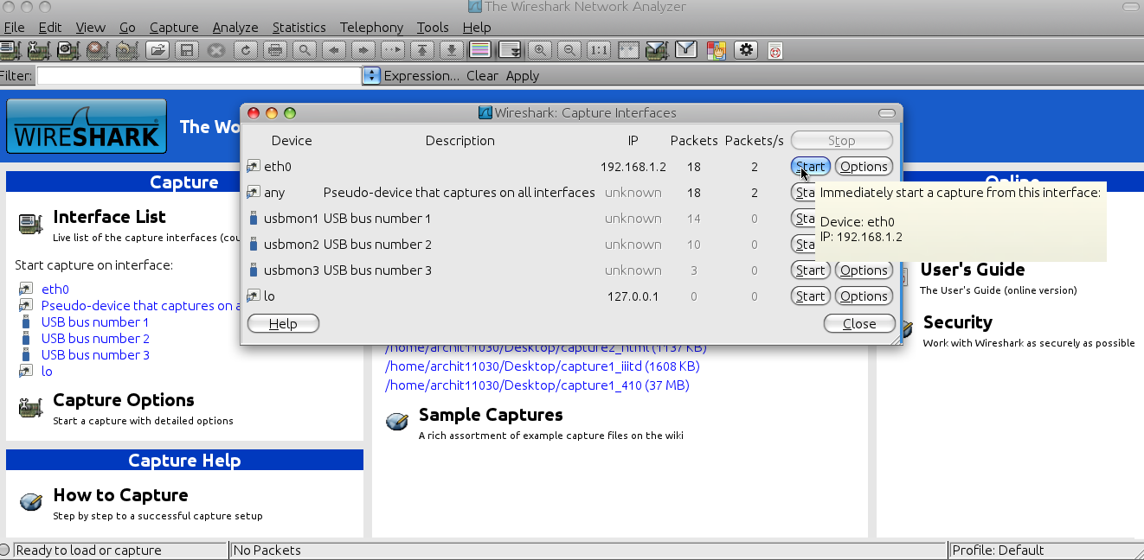Open coloring rules toolbar icon

(x=717, y=49)
